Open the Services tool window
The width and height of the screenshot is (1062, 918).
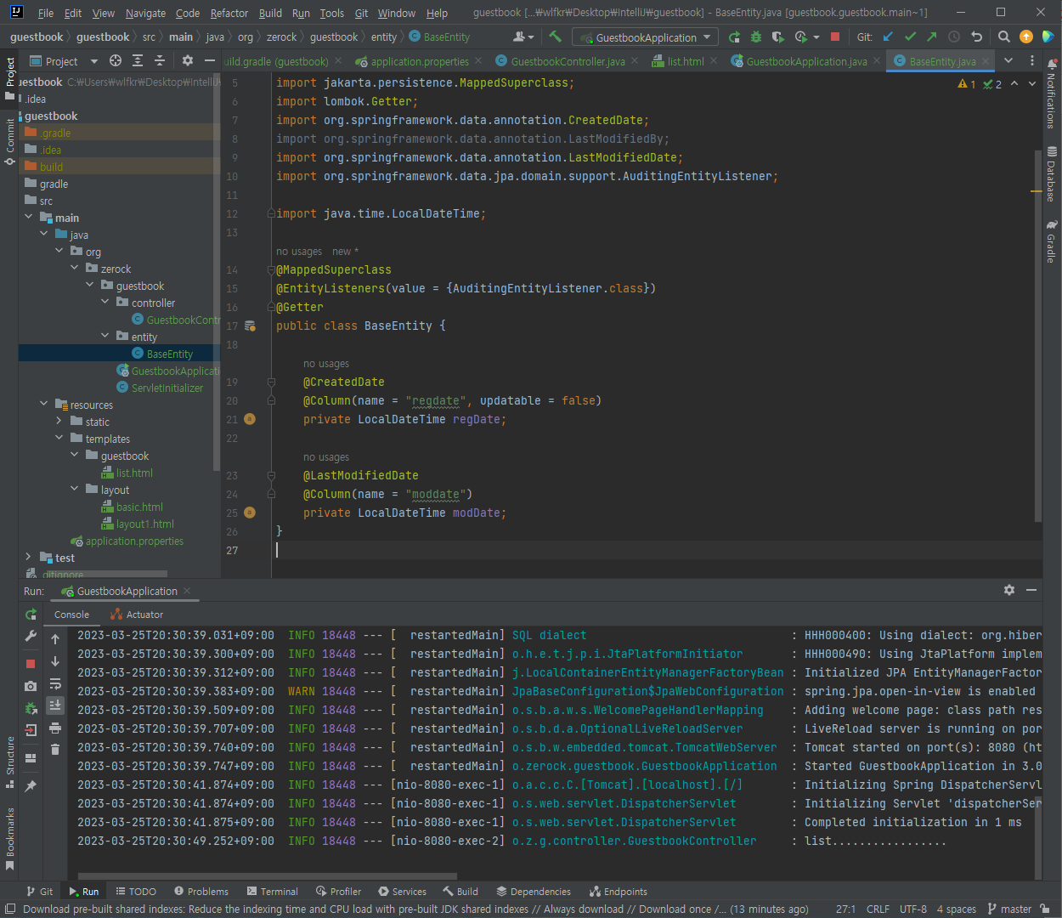click(402, 892)
